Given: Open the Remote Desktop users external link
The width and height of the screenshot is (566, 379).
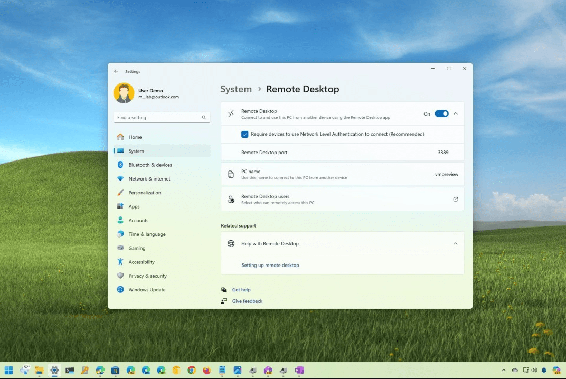Looking at the screenshot, I should [x=456, y=199].
